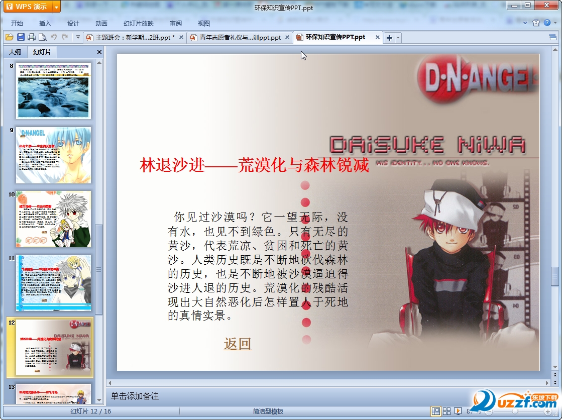The width and height of the screenshot is (562, 420).
Task: Switch to the 大纲 outline pane tab
Action: (15, 52)
